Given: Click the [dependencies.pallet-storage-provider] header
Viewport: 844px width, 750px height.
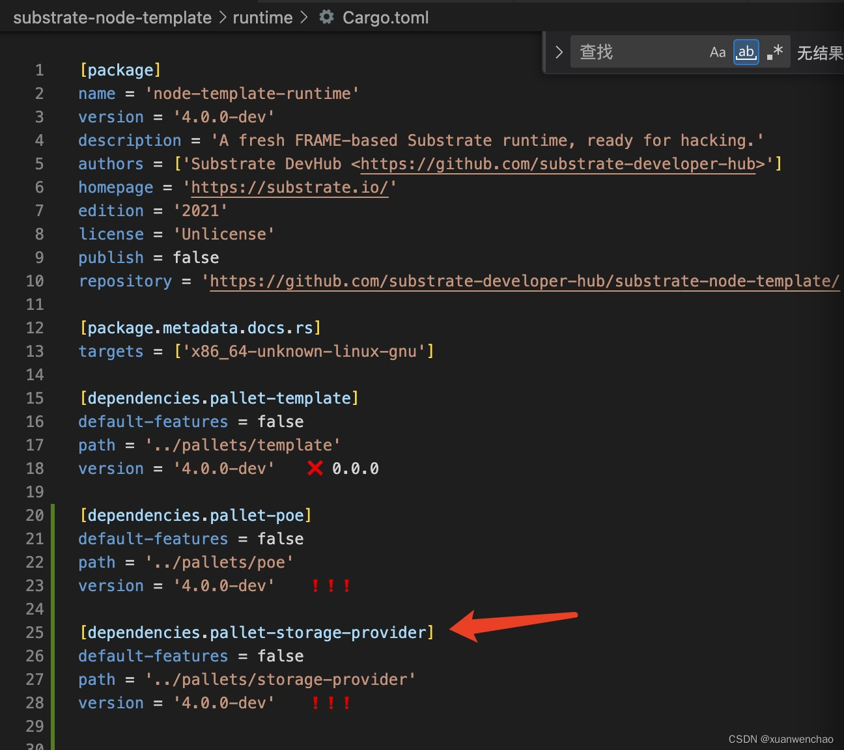Looking at the screenshot, I should tap(257, 632).
